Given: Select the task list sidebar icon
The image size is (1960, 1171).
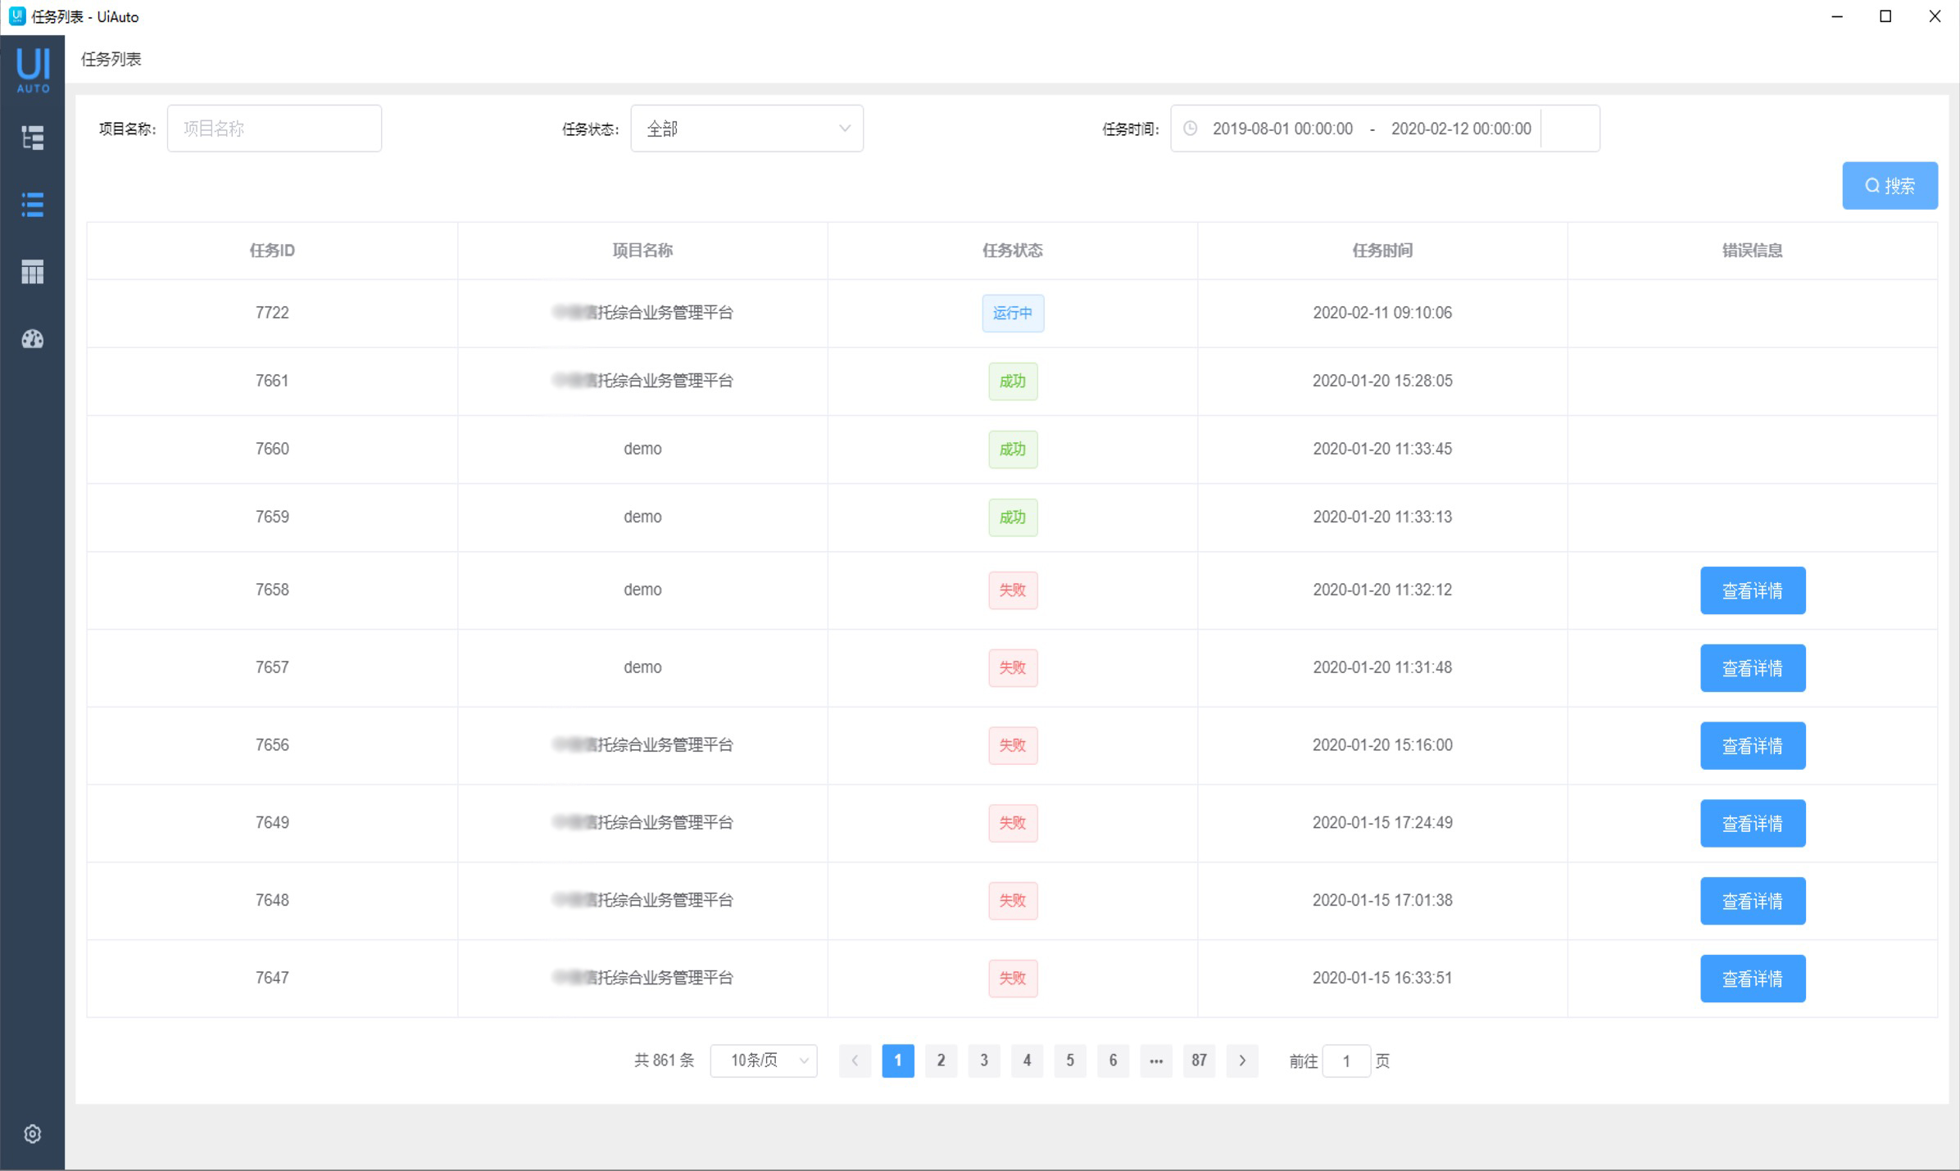Looking at the screenshot, I should tap(32, 205).
